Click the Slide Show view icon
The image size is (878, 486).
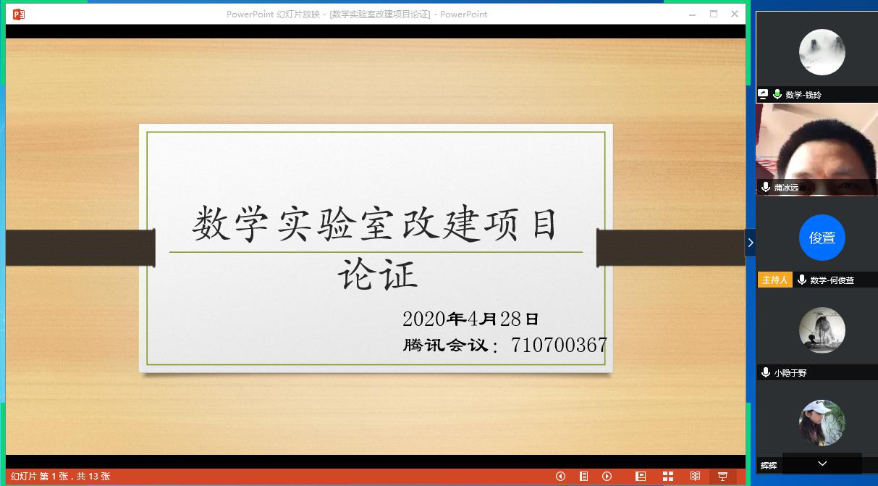coord(722,477)
